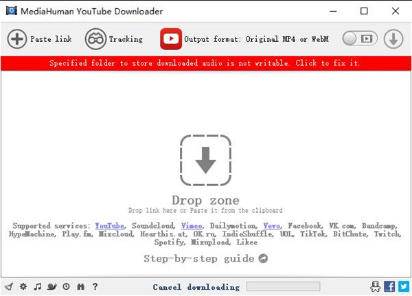Click the broom clear-list icon
Image resolution: width=412 pixels, height=296 pixels.
point(9,286)
